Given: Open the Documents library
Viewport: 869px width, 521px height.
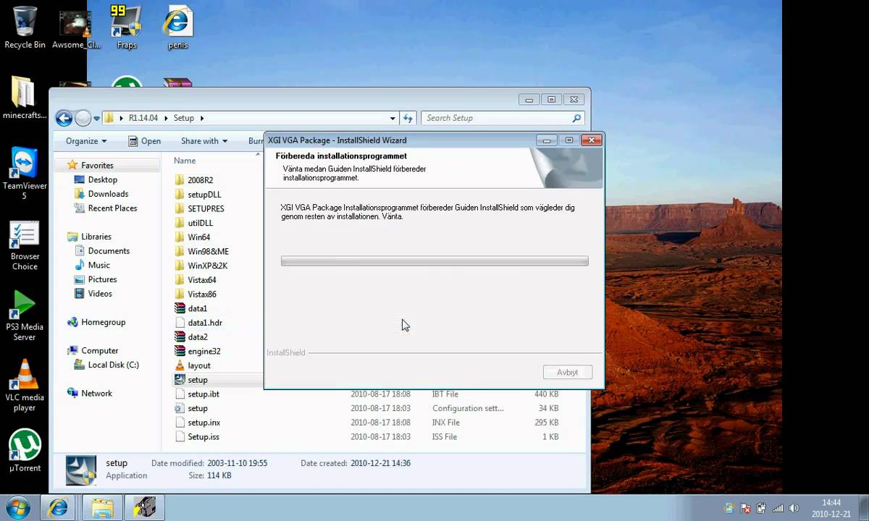Looking at the screenshot, I should [x=109, y=251].
